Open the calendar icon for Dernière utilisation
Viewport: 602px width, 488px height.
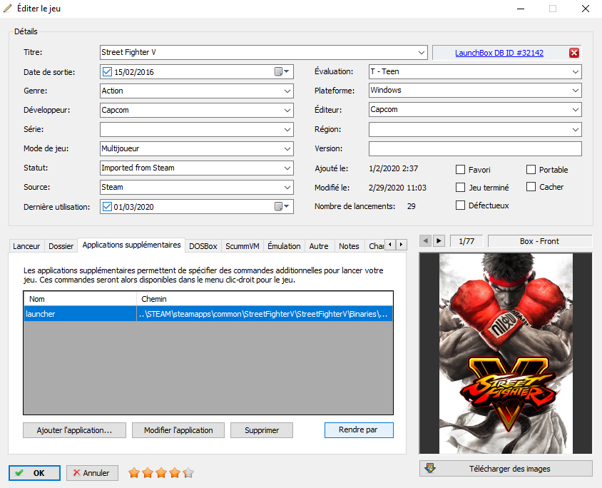(282, 207)
